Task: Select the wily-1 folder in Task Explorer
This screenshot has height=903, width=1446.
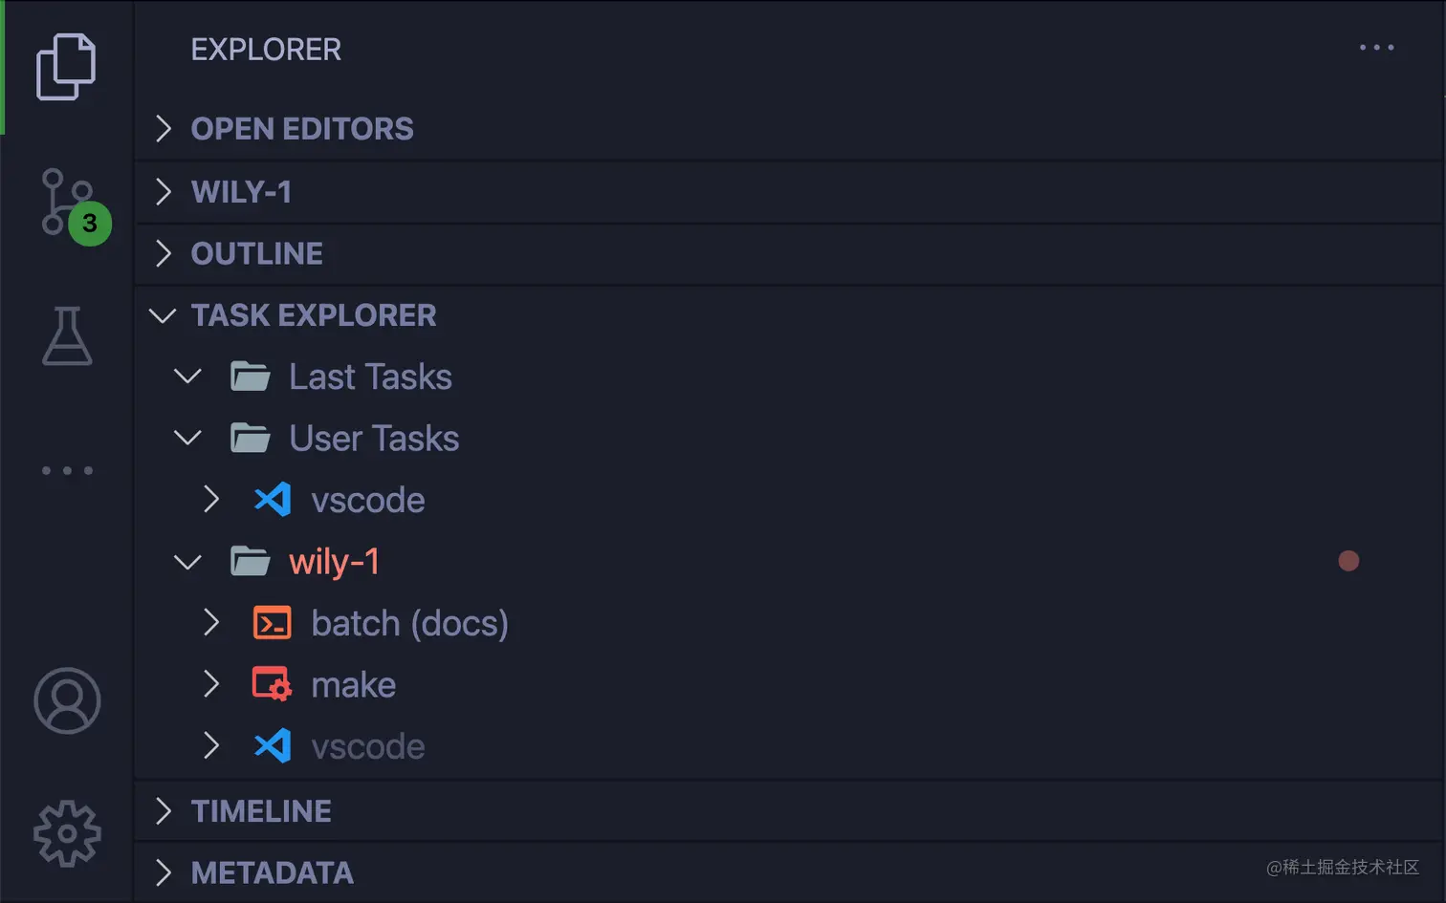Action: coord(334,561)
